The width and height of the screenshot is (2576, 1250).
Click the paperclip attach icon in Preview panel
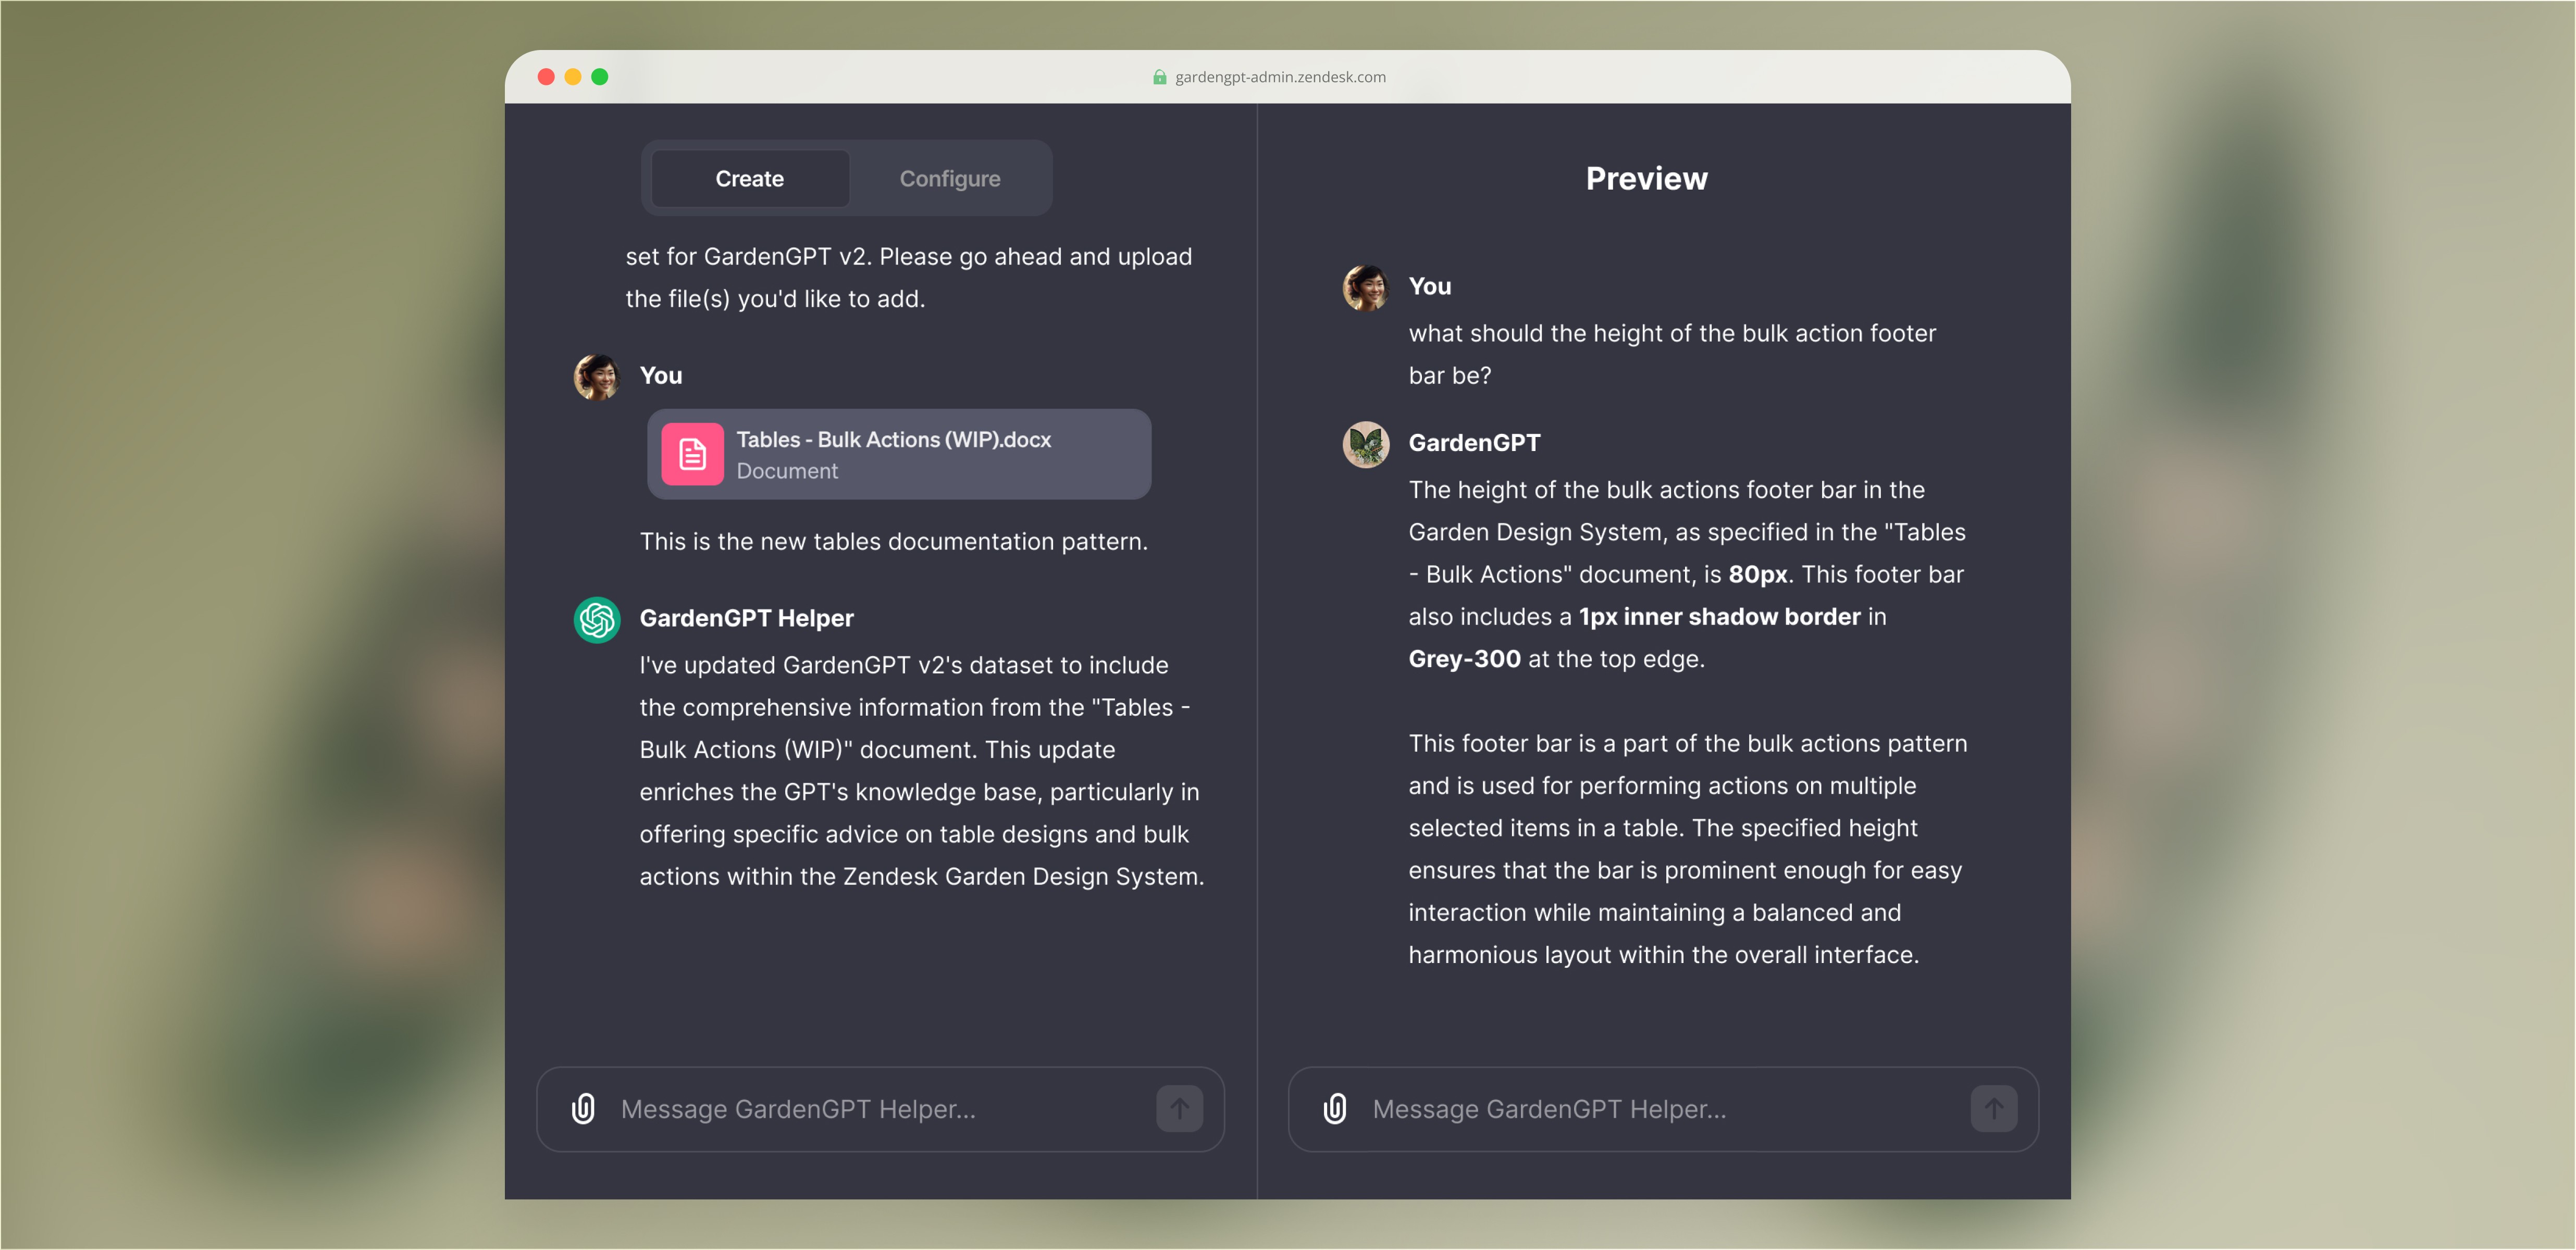pyautogui.click(x=1335, y=1108)
